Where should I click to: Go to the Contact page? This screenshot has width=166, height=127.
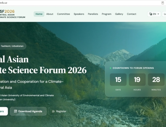(x=131, y=14)
